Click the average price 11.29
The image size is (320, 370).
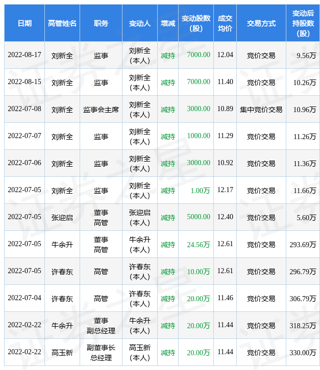(225, 136)
